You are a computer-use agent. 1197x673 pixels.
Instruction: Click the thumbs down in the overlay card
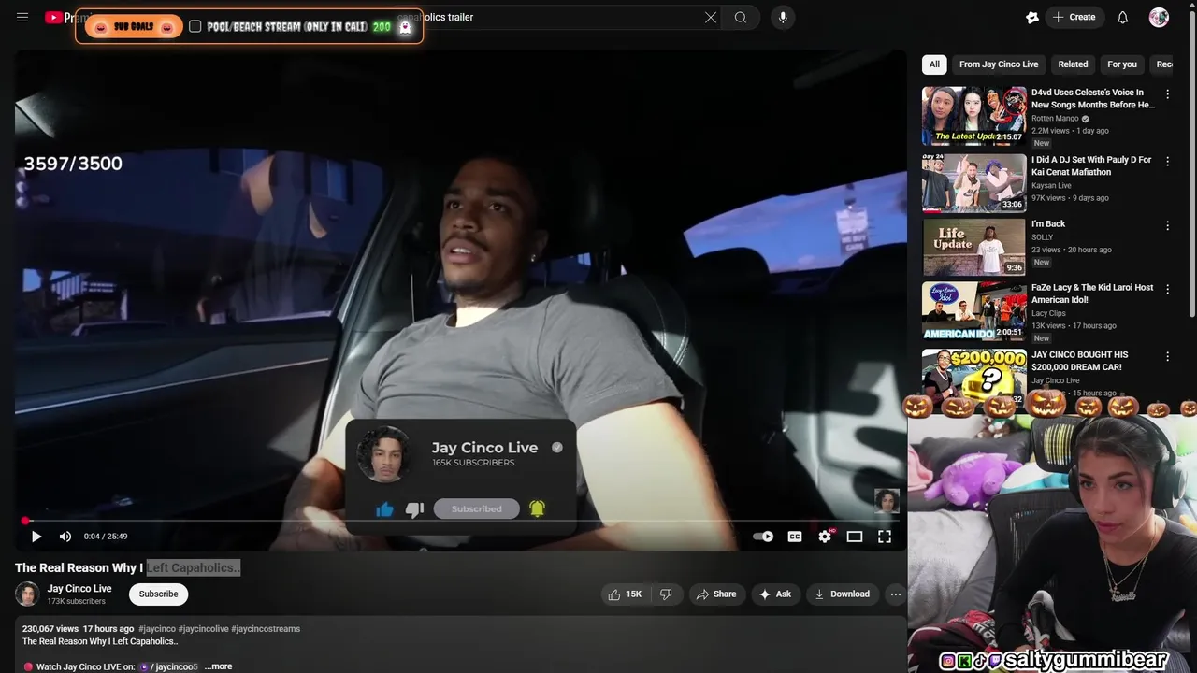pos(414,508)
